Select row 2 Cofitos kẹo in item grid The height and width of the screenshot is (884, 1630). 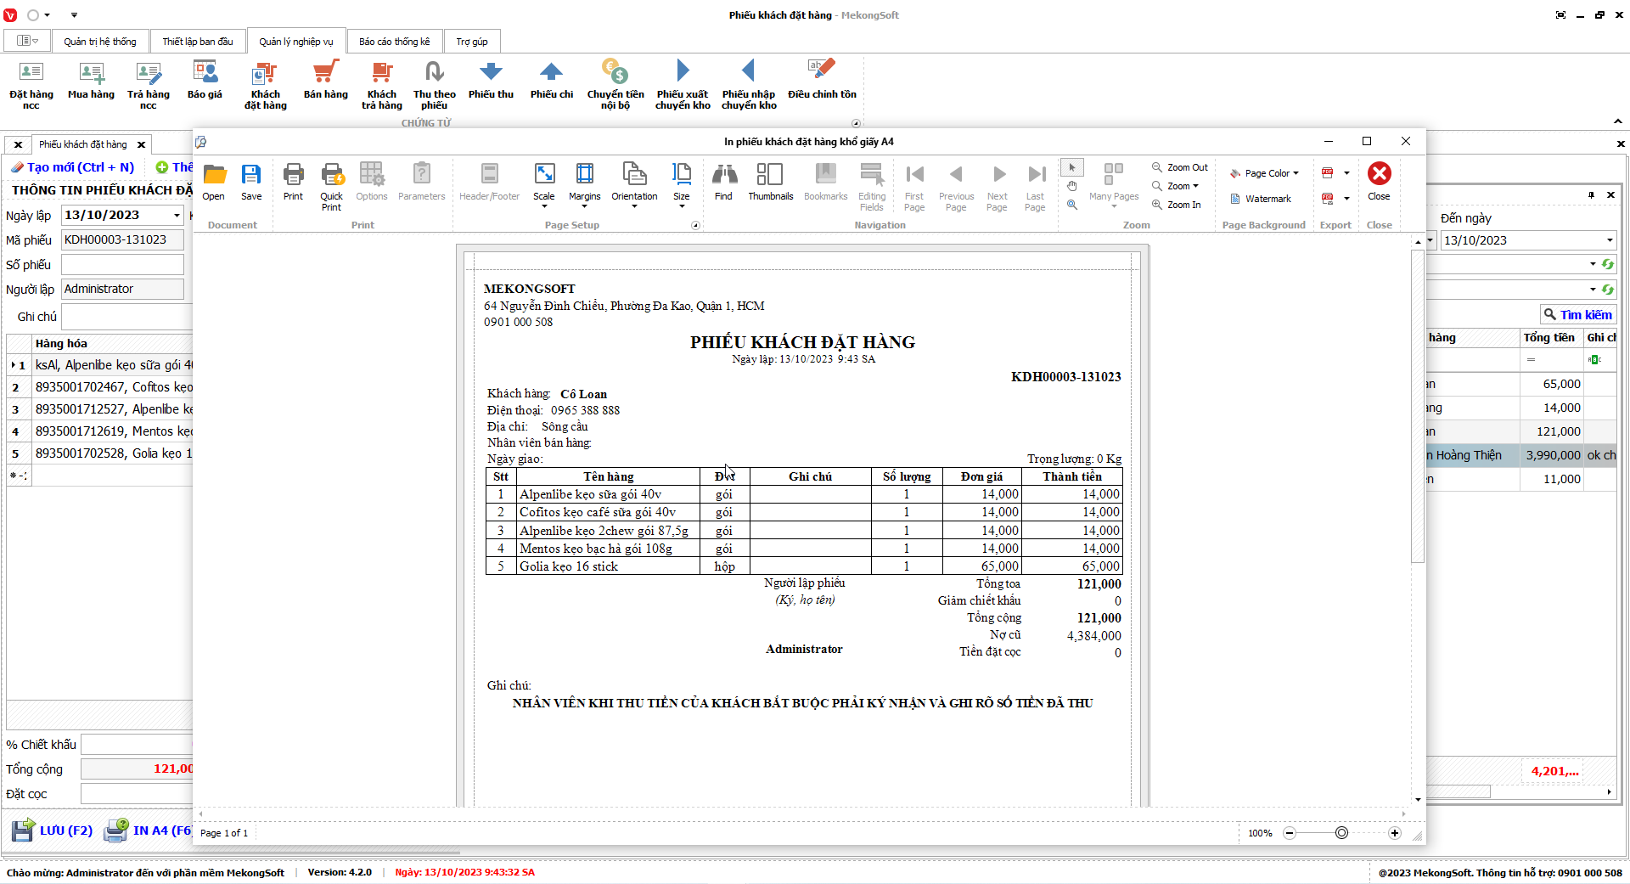100,387
